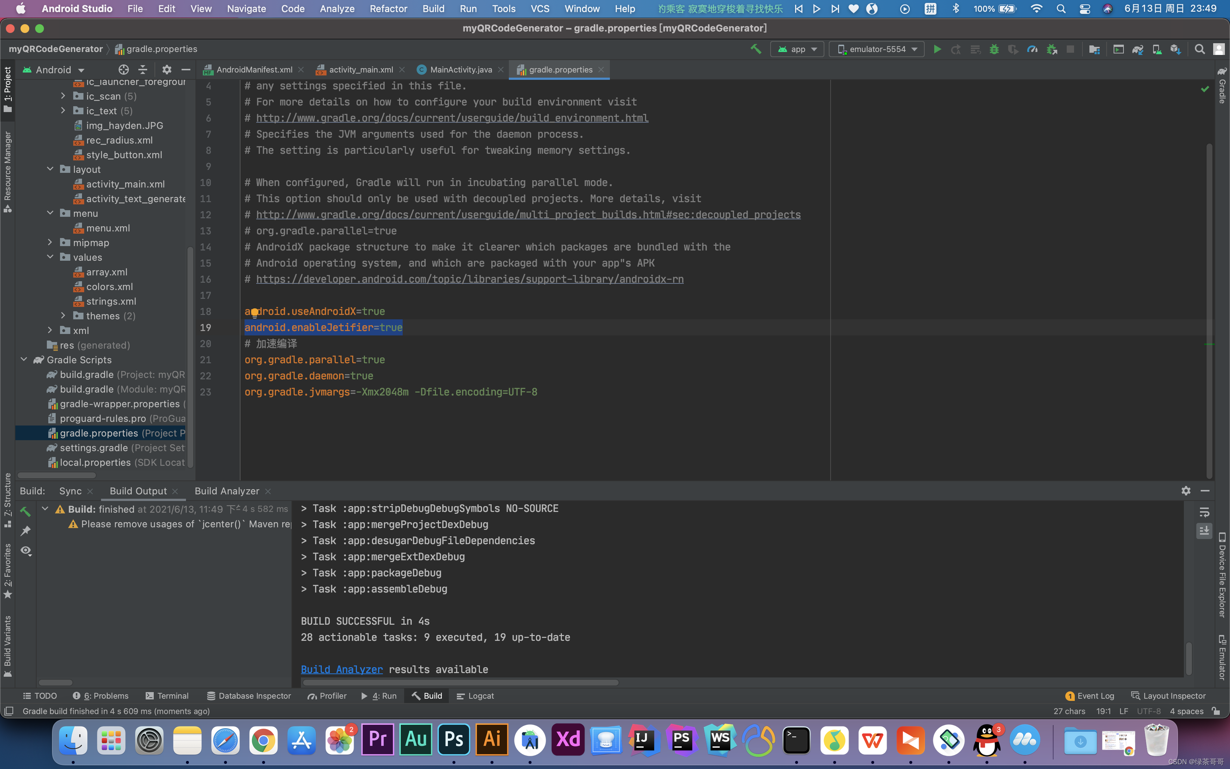Toggle soft-wrap in build output

point(1204,512)
